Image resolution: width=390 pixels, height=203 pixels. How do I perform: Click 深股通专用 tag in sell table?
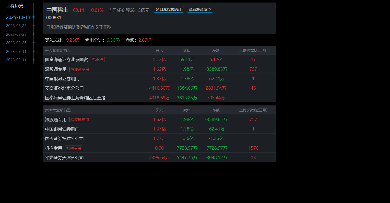pyautogui.click(x=80, y=120)
